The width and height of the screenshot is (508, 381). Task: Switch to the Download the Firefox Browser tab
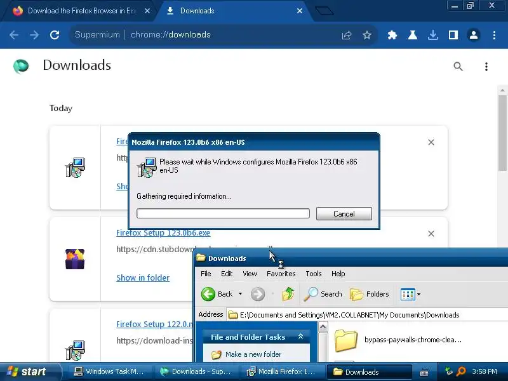click(x=78, y=11)
